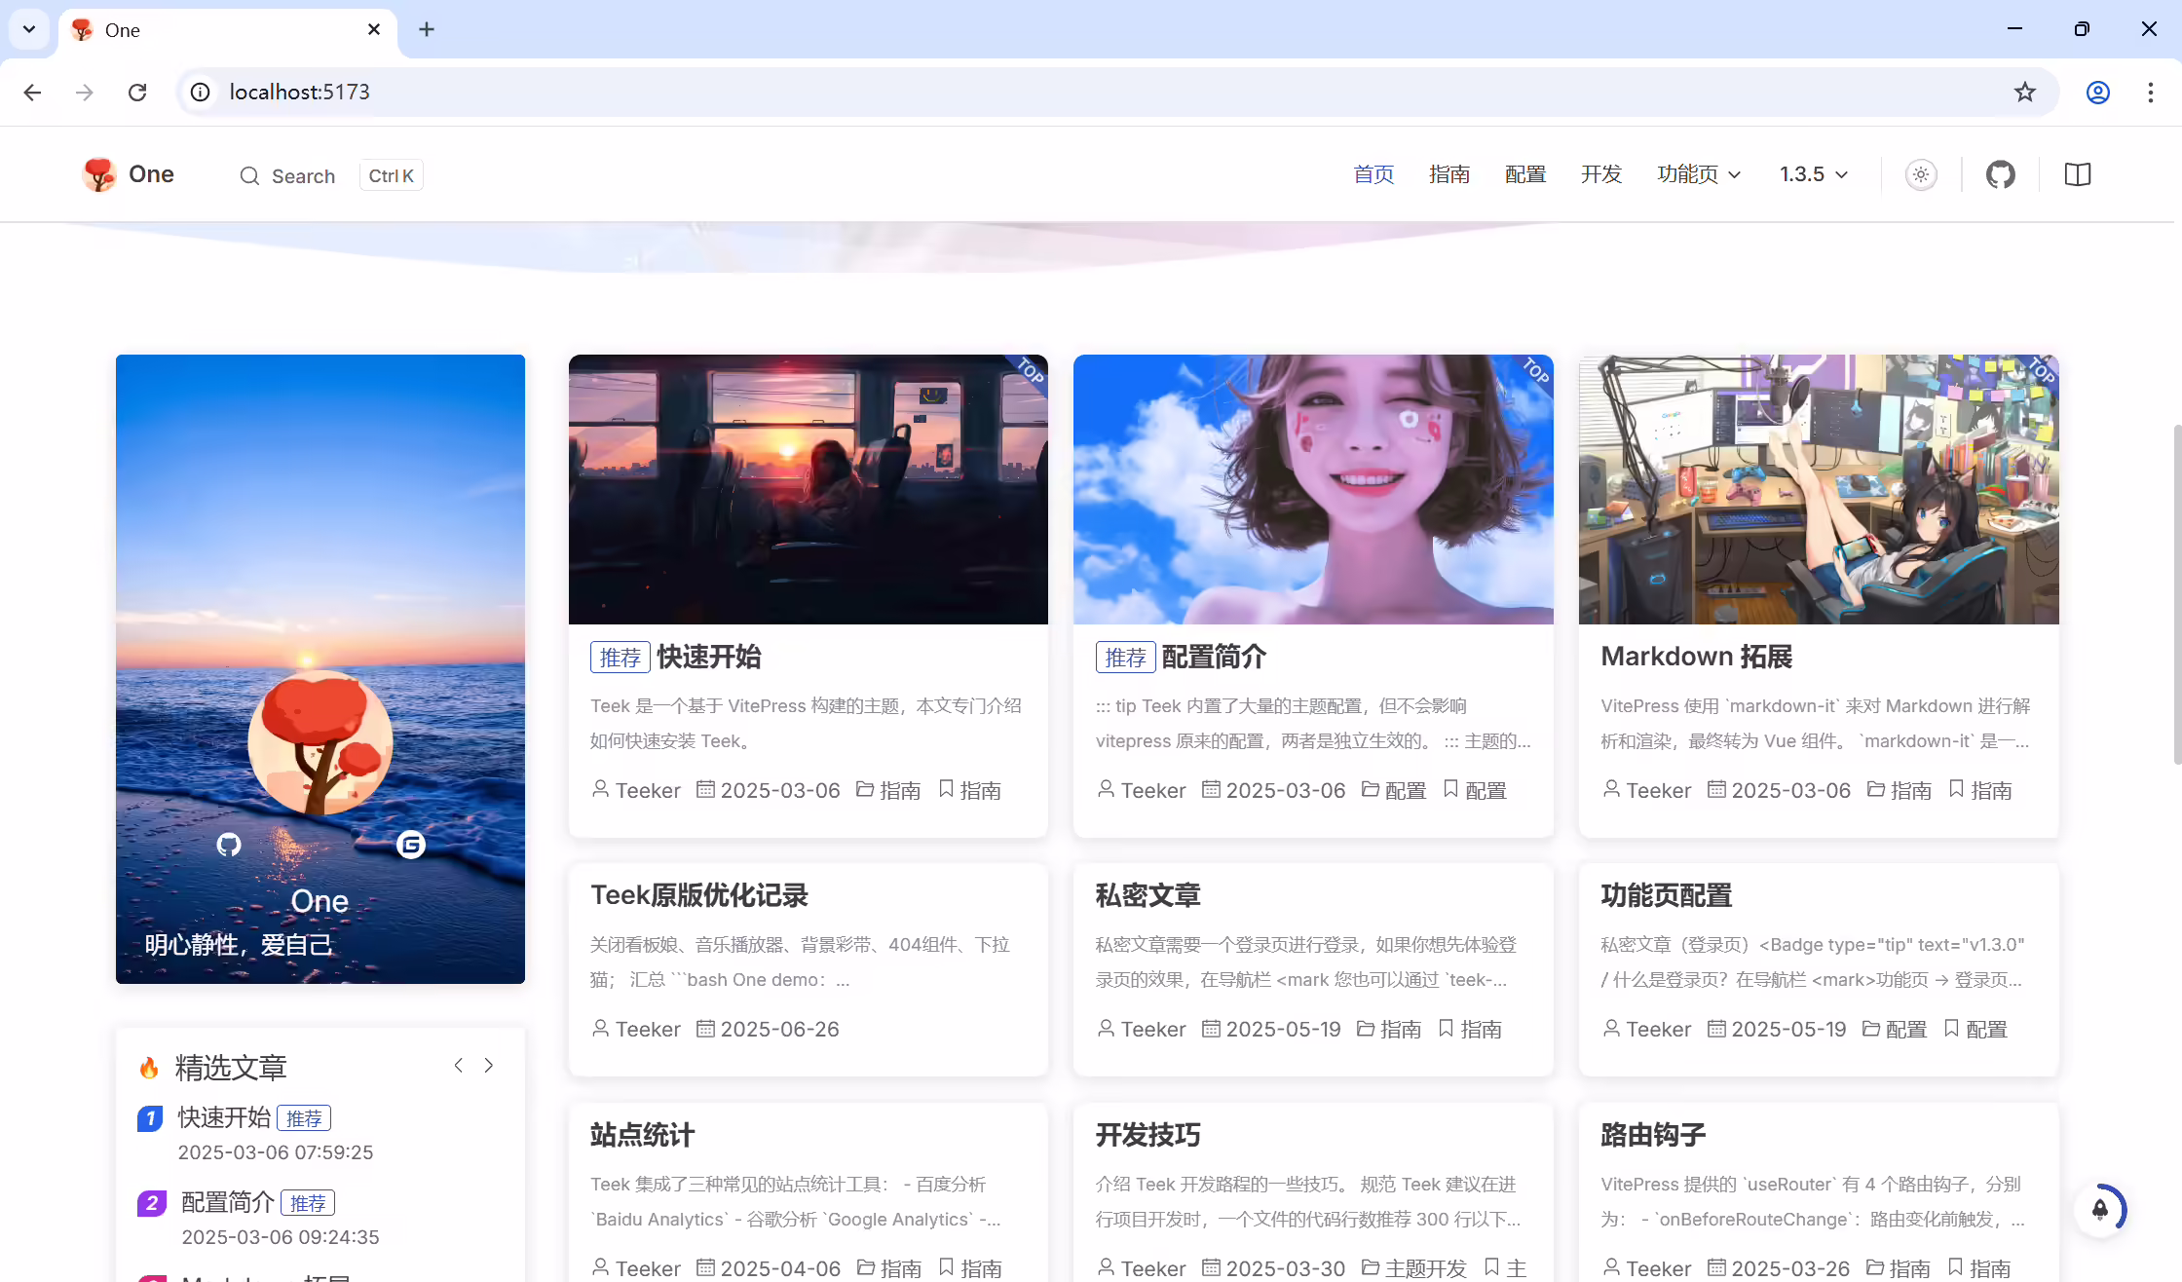Open the Gitee icon on the profile card
The width and height of the screenshot is (2182, 1282).
coord(411,845)
